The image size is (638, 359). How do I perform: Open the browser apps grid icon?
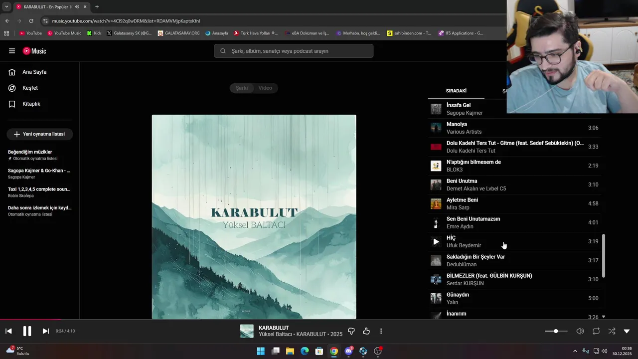(6, 33)
